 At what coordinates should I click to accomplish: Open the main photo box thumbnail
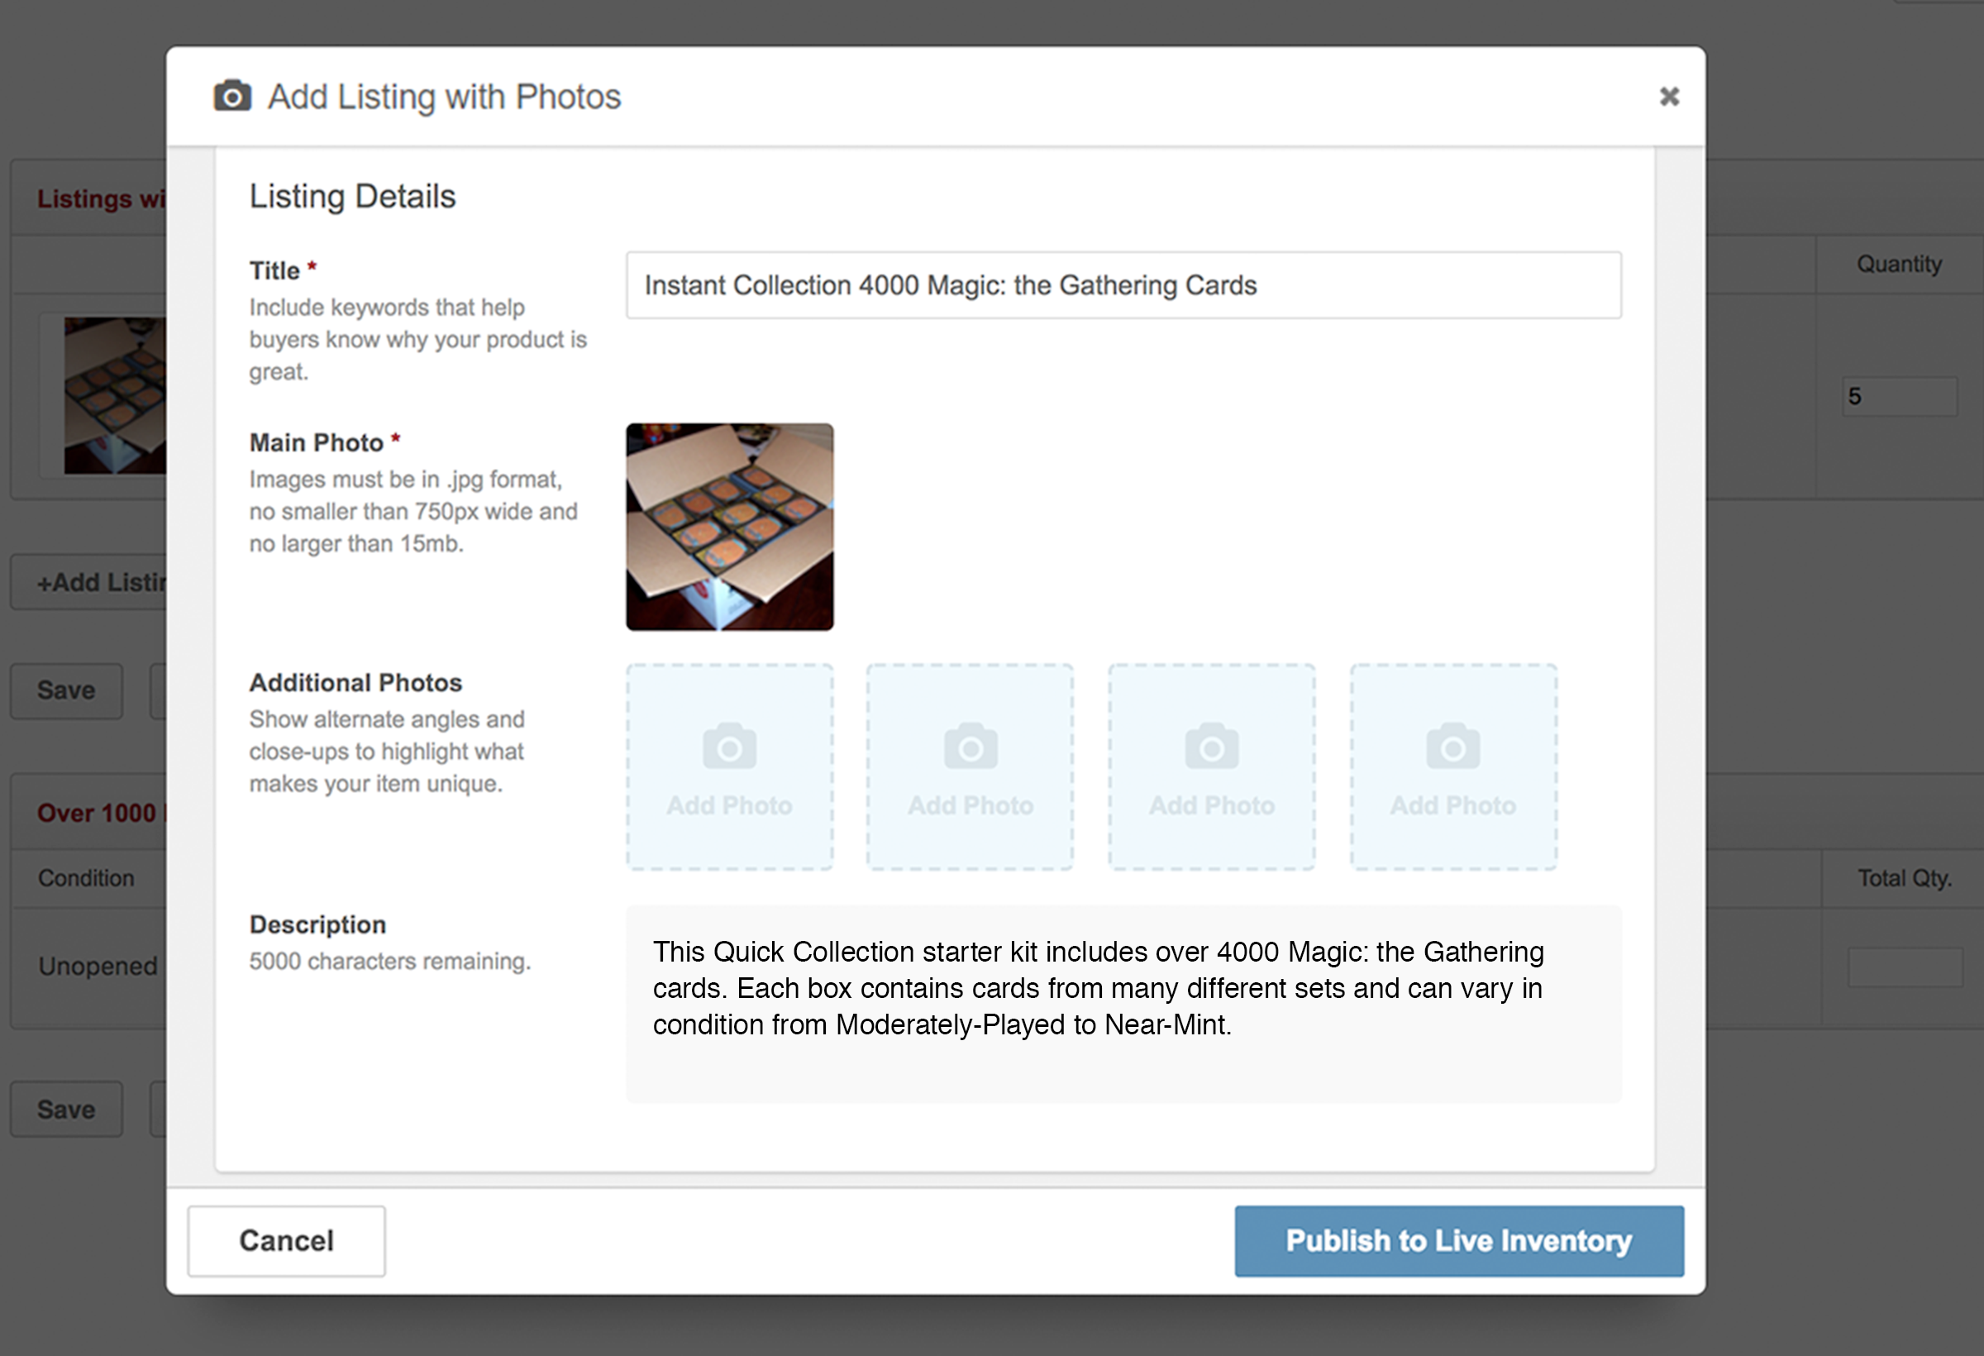730,527
